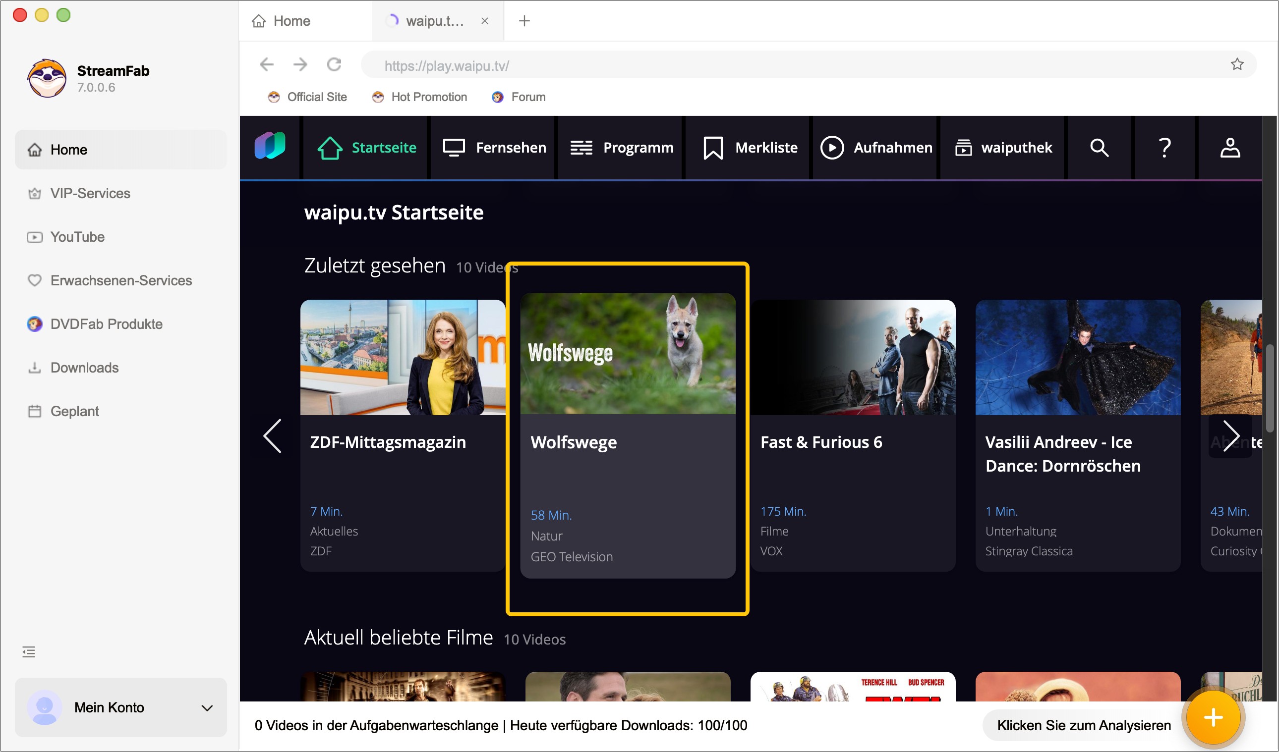
Task: Click the left carousel arrow
Action: coord(273,435)
